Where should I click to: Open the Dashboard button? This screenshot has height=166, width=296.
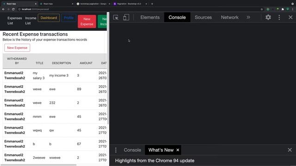tap(49, 18)
